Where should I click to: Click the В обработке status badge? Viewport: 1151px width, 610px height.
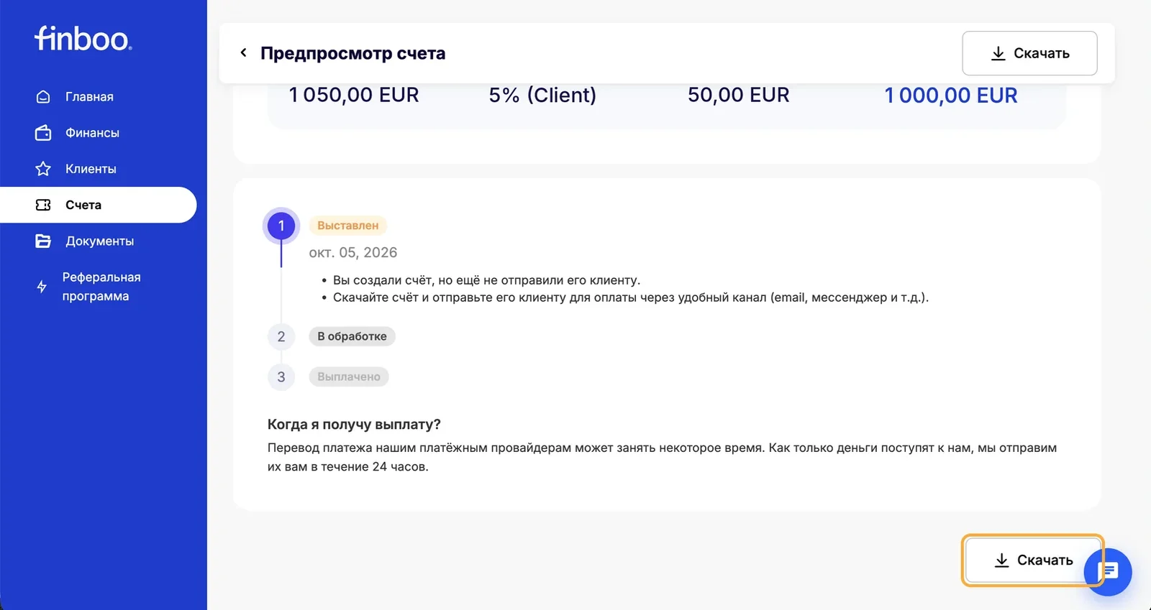point(352,336)
